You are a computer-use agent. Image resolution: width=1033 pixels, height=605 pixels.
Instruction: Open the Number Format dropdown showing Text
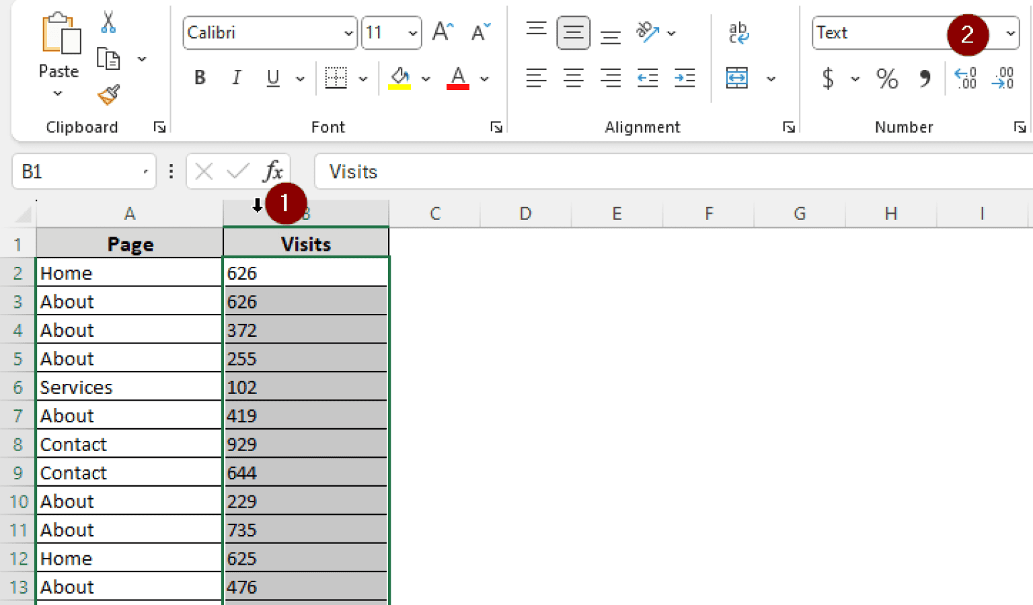click(x=1010, y=33)
